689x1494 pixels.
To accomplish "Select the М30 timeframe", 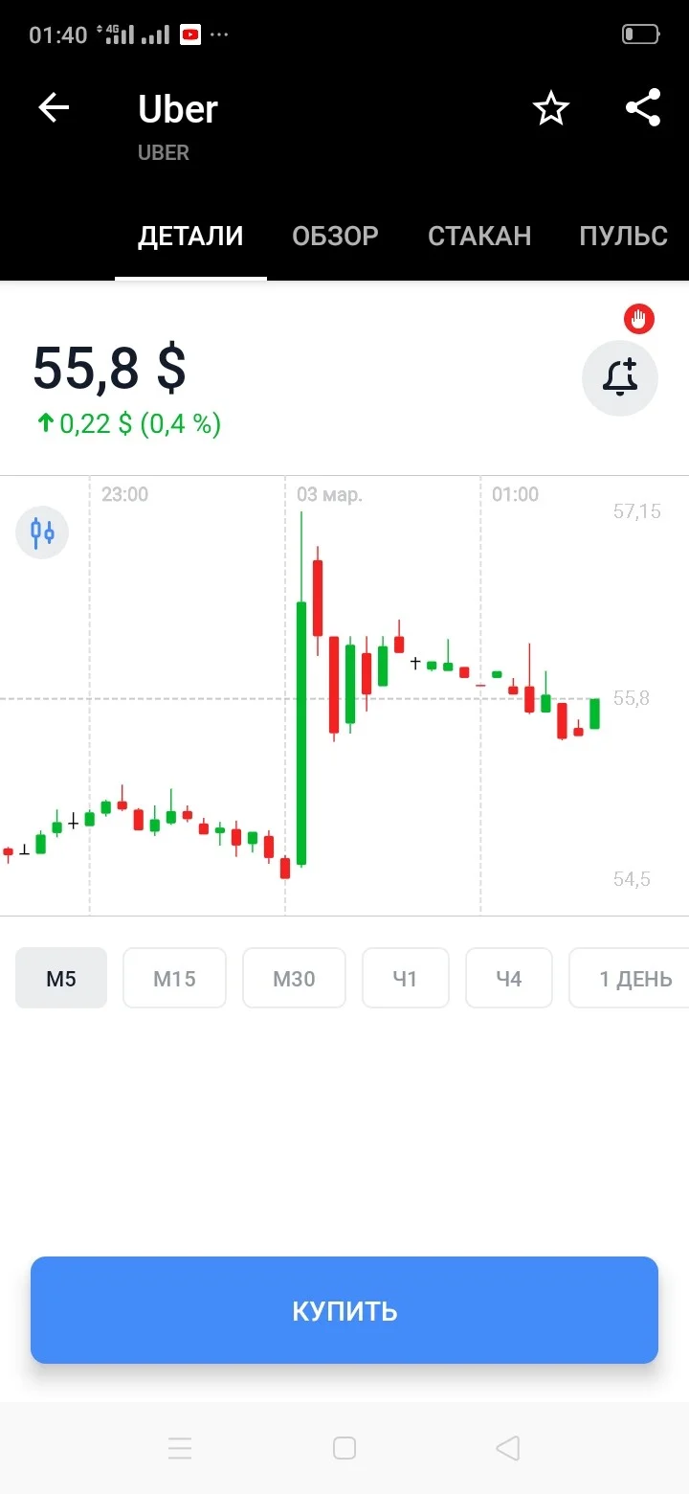I will click(294, 978).
